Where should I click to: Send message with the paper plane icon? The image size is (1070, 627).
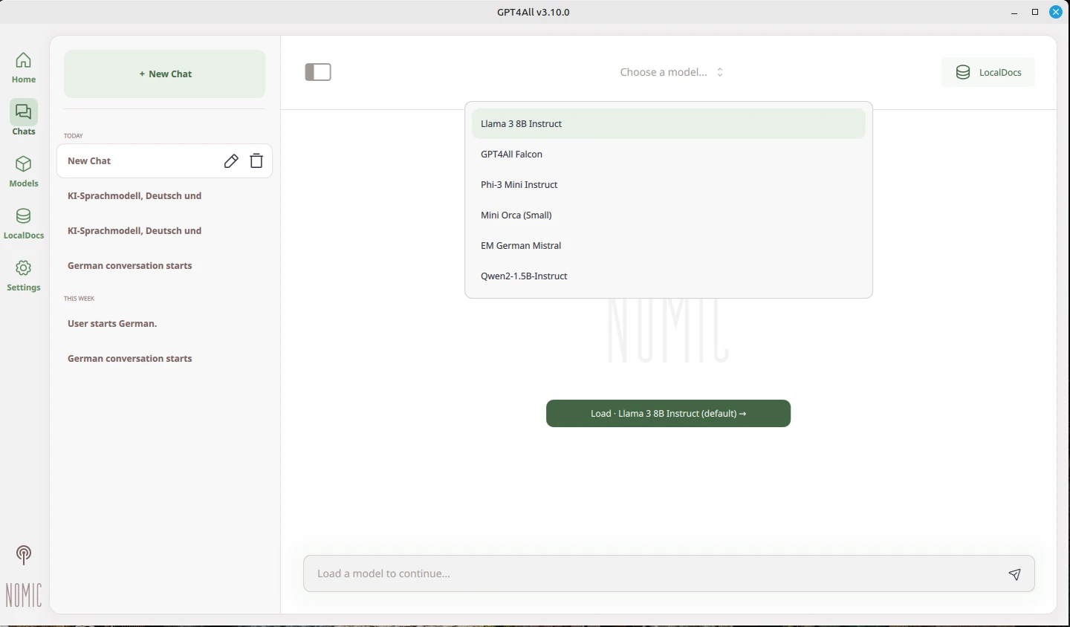point(1015,574)
